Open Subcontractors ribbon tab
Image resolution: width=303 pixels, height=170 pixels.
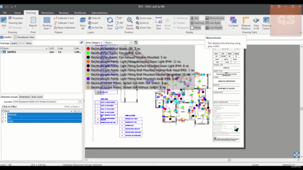[99, 13]
